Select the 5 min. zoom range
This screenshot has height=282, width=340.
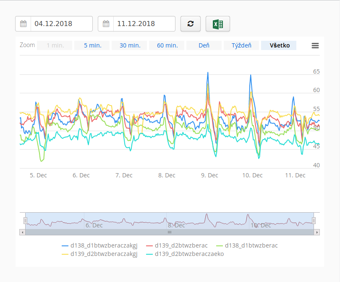coord(92,45)
